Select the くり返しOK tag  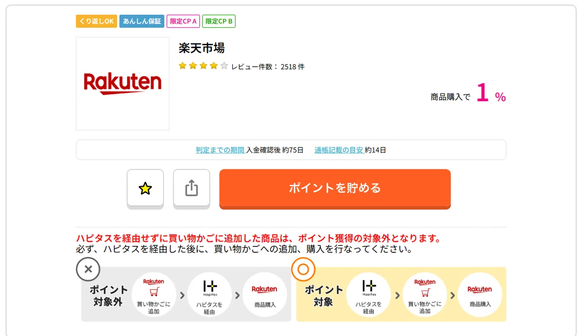pyautogui.click(x=96, y=21)
